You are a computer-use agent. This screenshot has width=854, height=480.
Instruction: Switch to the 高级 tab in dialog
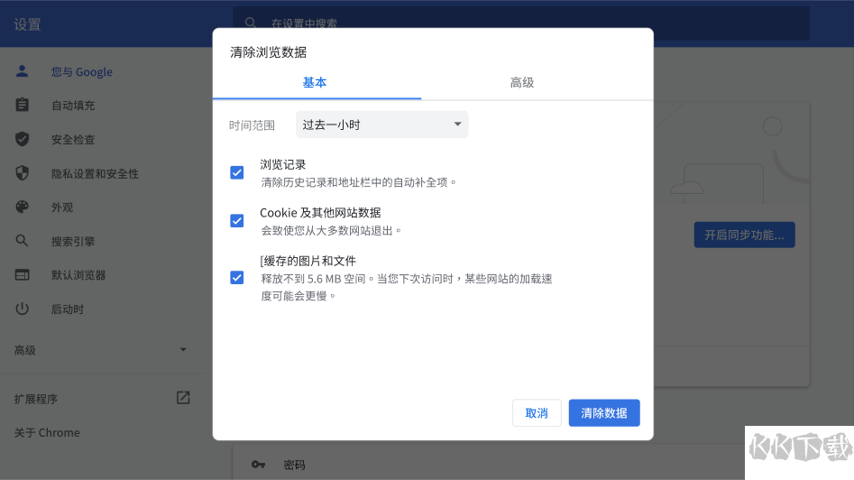pos(522,83)
